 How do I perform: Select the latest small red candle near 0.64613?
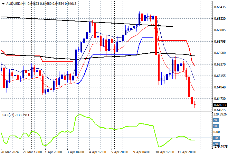[x=195, y=104]
